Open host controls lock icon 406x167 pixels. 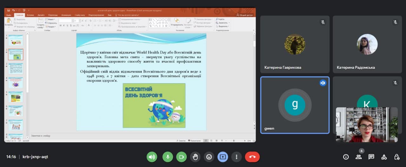396,157
